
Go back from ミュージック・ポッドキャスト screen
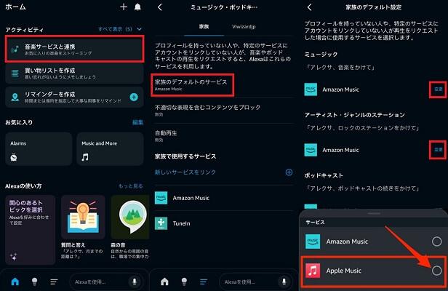pyautogui.click(x=160, y=7)
